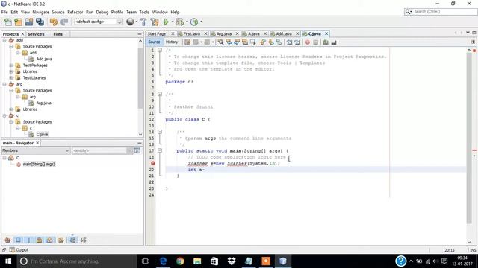Click the Build Project hammer icon

[x=143, y=22]
